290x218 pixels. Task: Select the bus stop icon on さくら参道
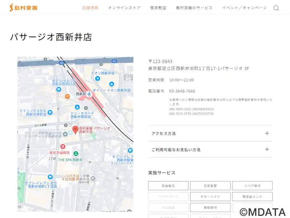66,125
